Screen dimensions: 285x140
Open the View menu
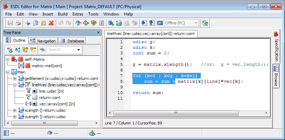pyautogui.click(x=33, y=14)
